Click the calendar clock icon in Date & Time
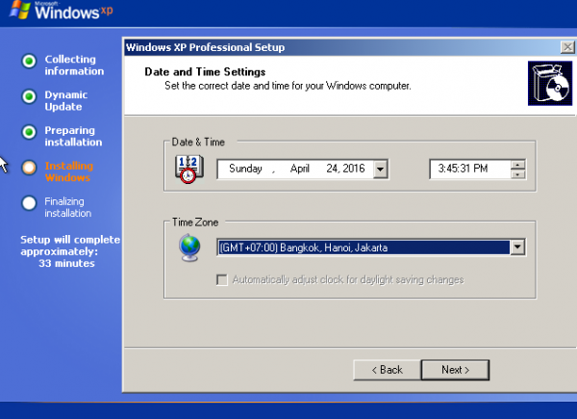This screenshot has width=577, height=419. pos(188,169)
